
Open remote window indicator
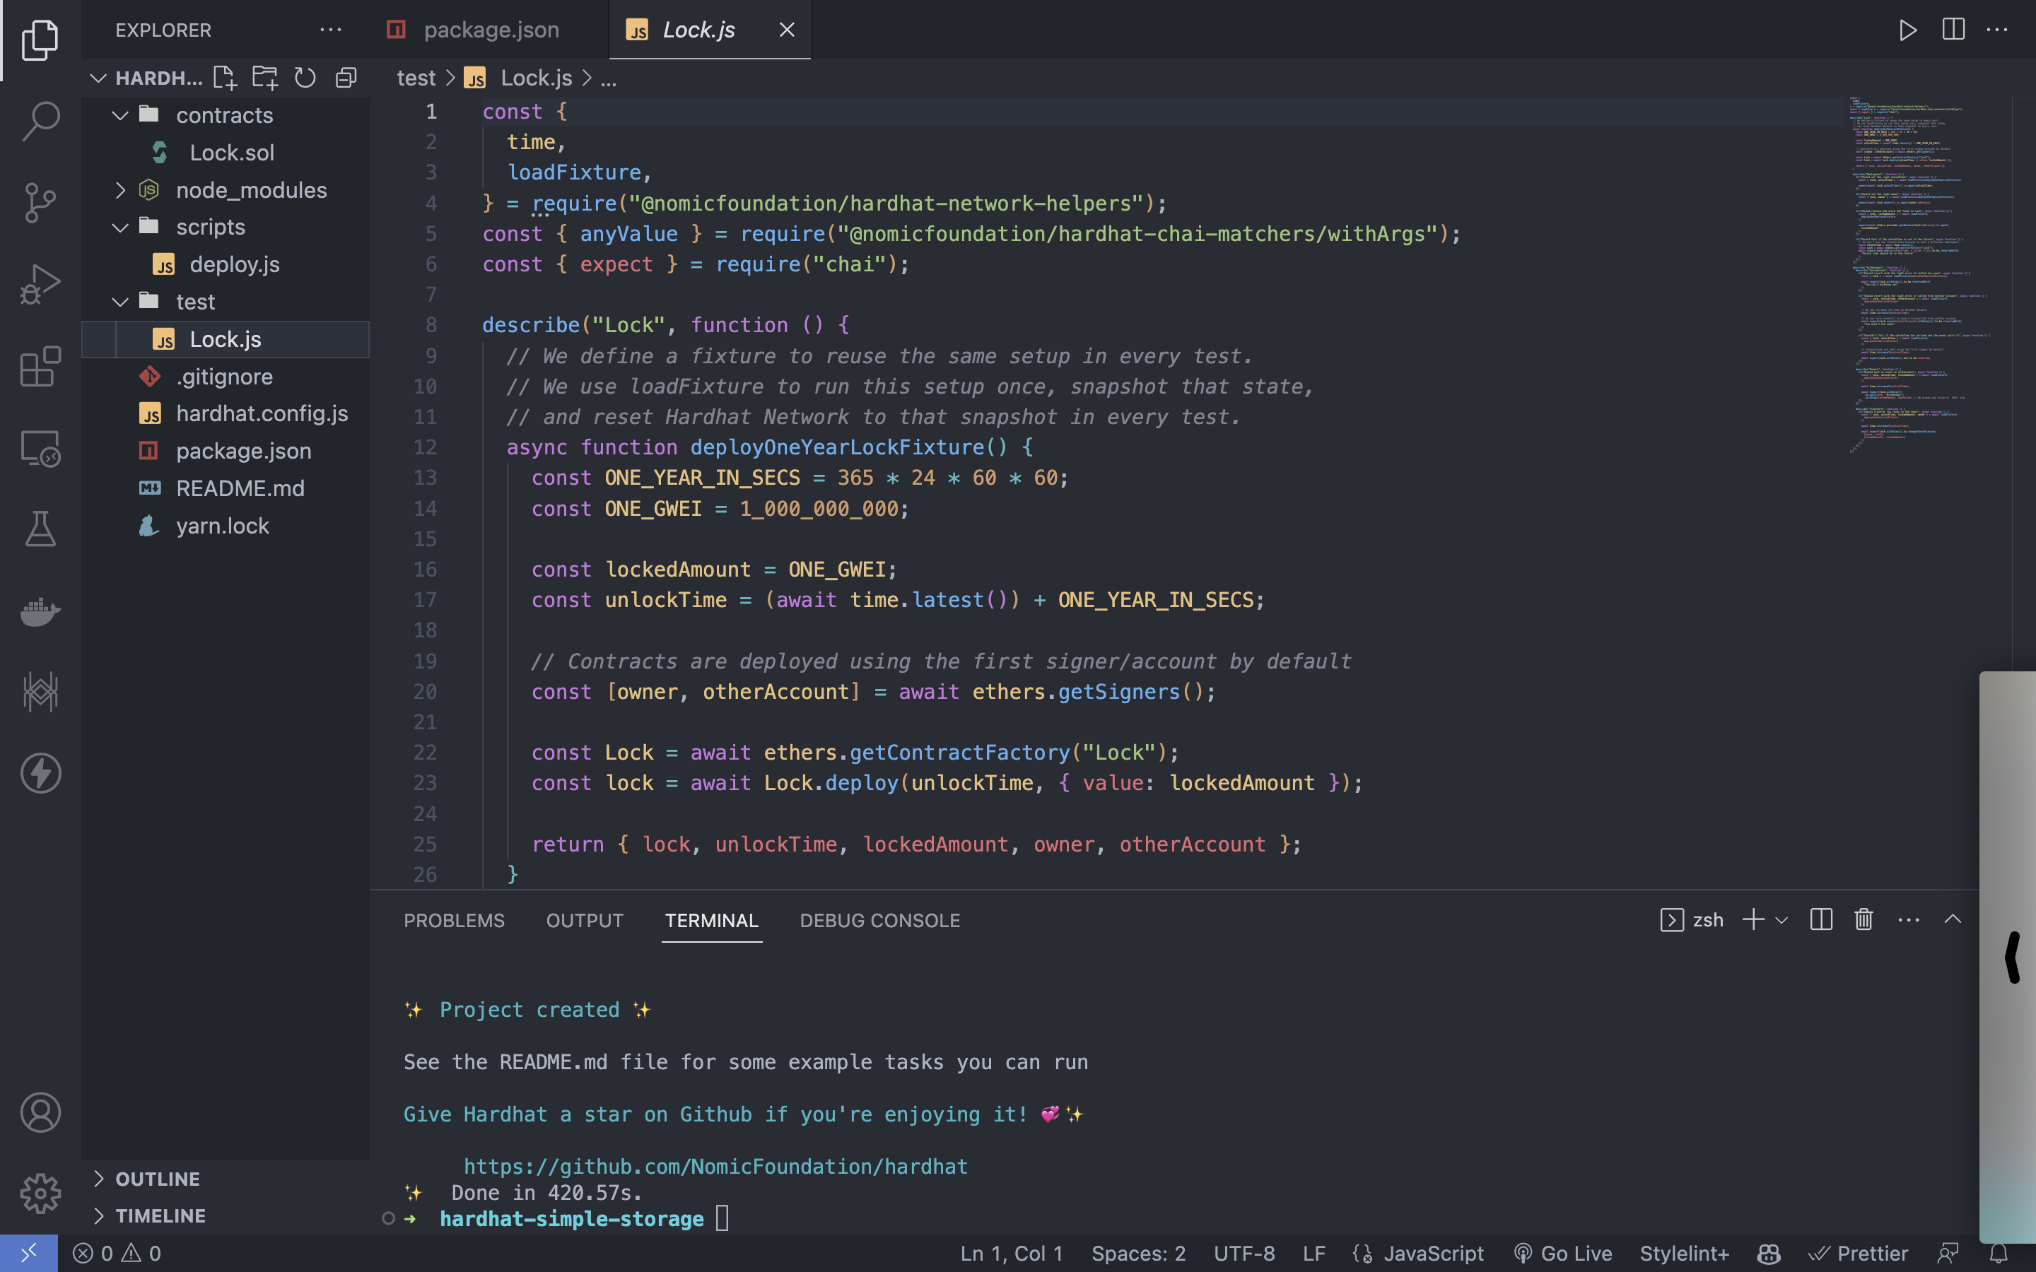coord(28,1254)
